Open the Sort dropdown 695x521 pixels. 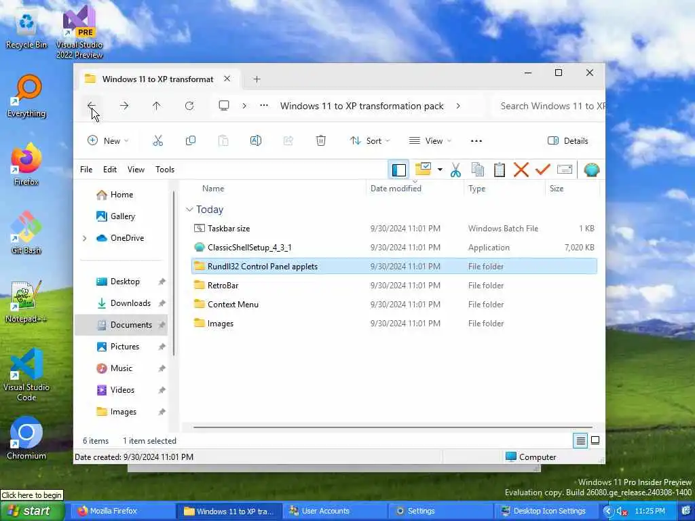click(370, 141)
